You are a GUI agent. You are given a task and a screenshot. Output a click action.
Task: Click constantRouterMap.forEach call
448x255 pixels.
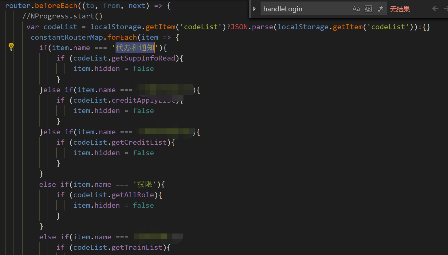click(84, 37)
